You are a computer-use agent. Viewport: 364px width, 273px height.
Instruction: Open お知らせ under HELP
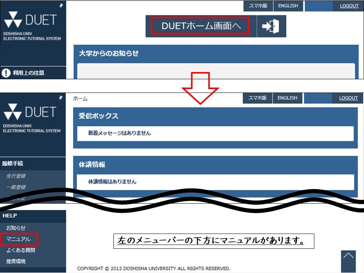[x=16, y=228]
